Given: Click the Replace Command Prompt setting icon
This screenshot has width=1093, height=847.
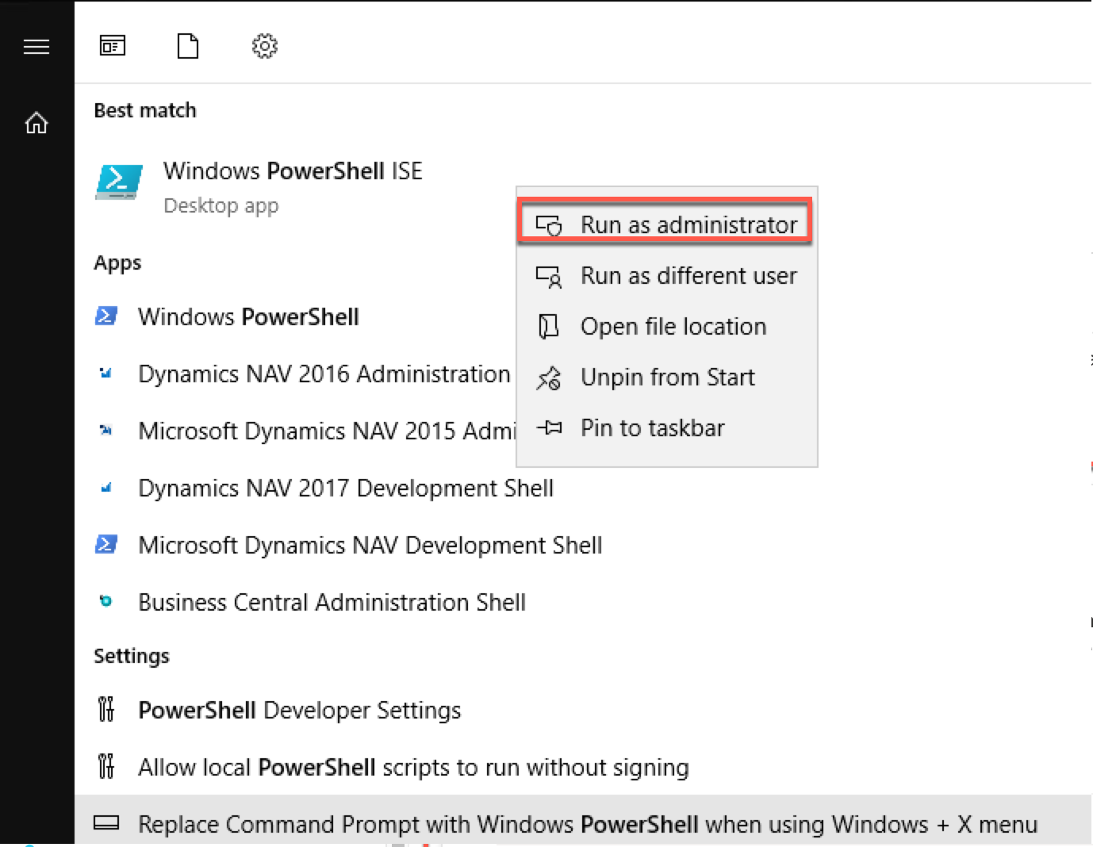Looking at the screenshot, I should point(106,823).
